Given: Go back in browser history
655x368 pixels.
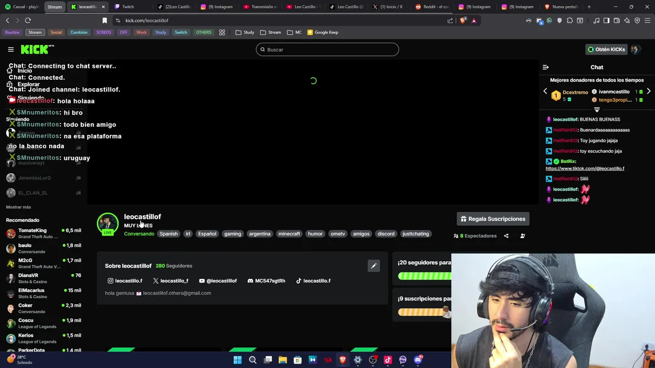Looking at the screenshot, I should tap(7, 20).
